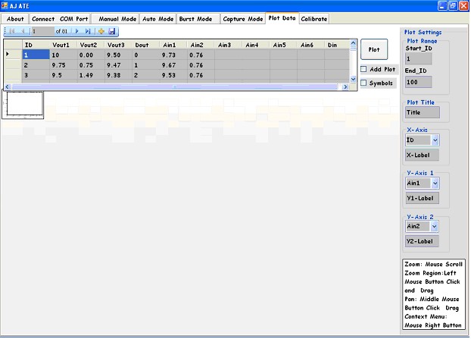Click the Ain1 cell showing 9.67
This screenshot has width=471, height=339.
coord(173,65)
